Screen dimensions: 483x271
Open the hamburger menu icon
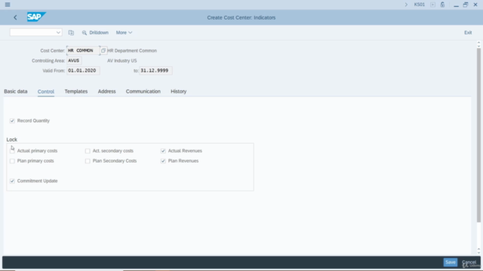click(x=8, y=5)
